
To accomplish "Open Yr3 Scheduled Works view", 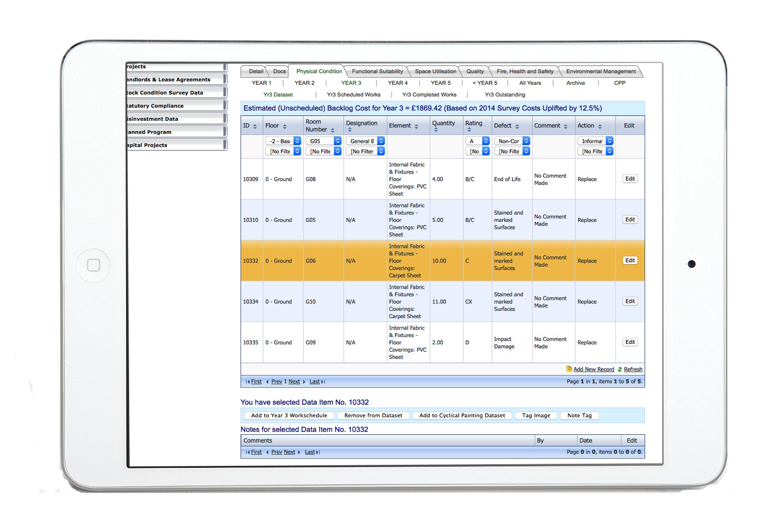I will coord(354,95).
